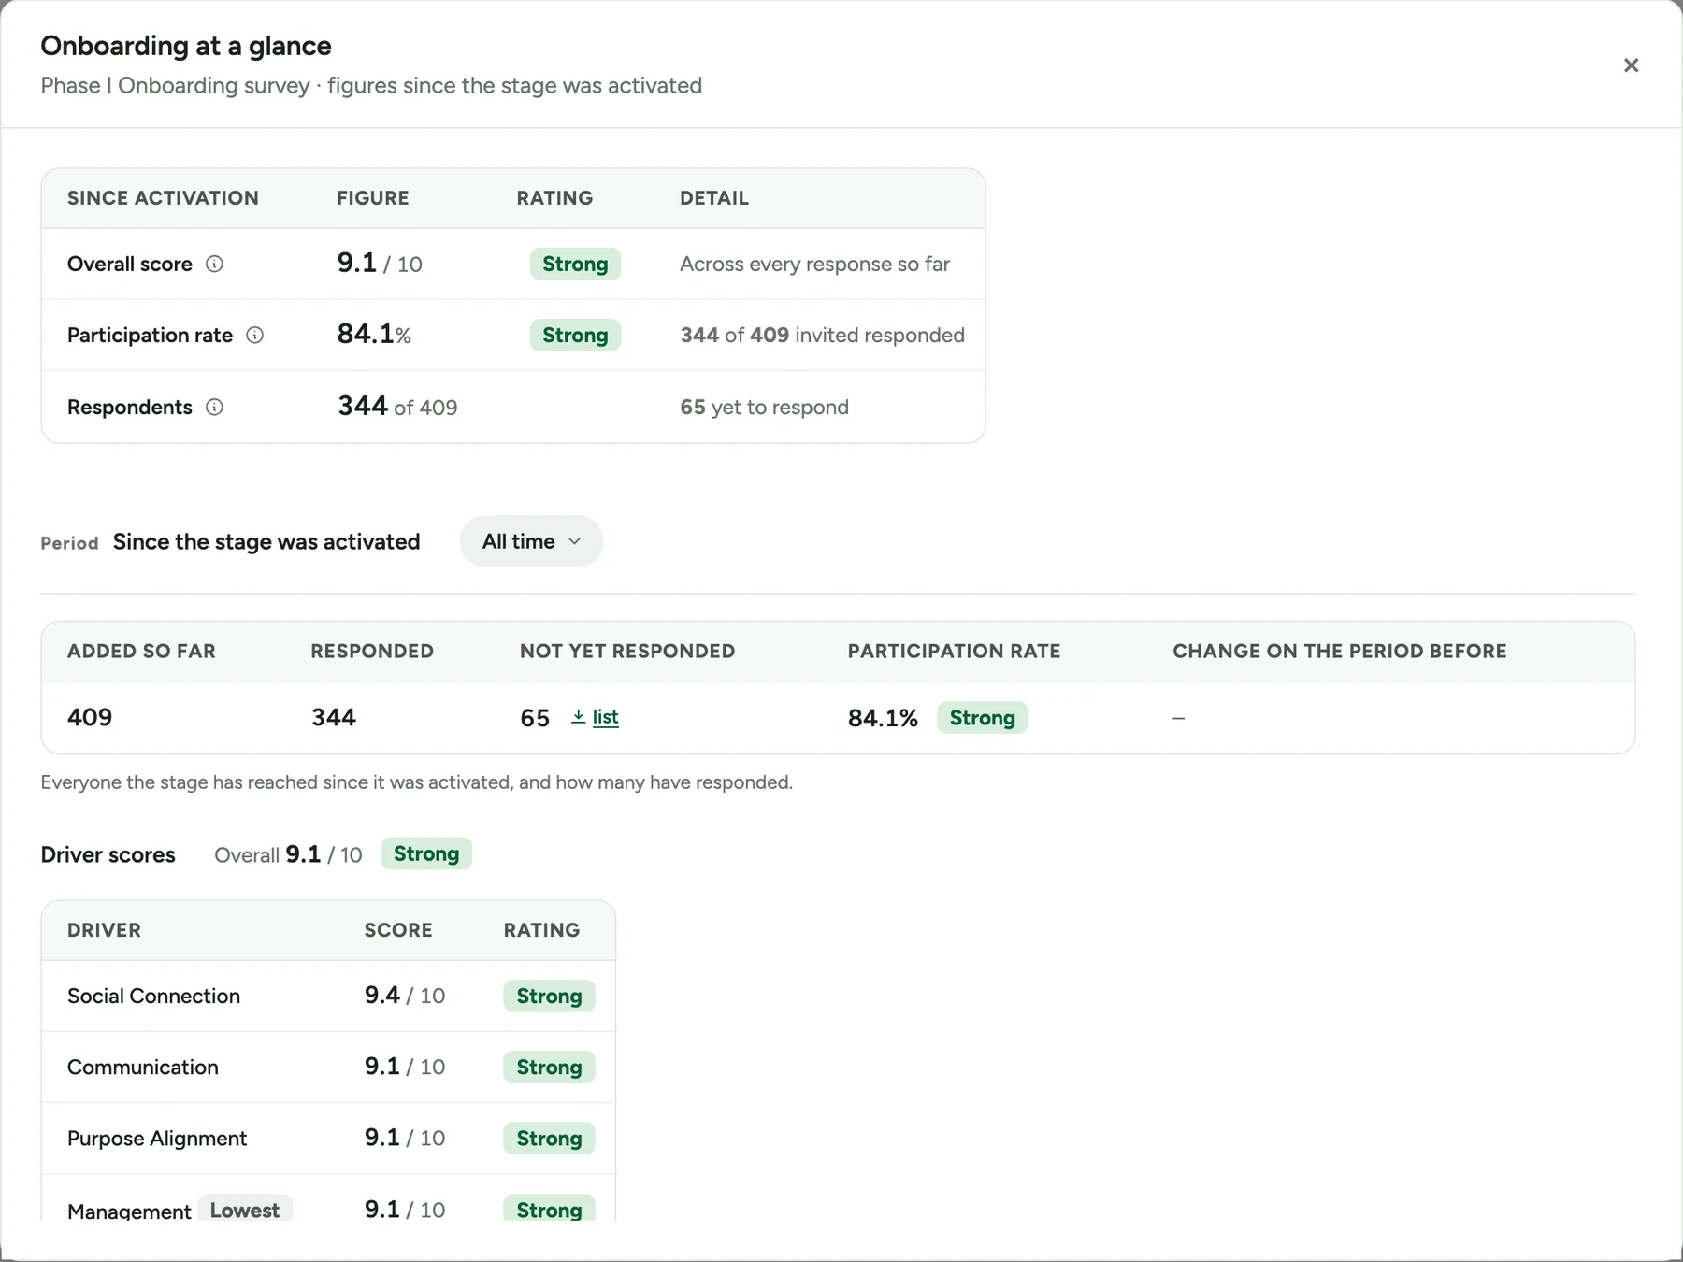The width and height of the screenshot is (1683, 1262).
Task: Download the not-yet-responded list
Action: (605, 717)
